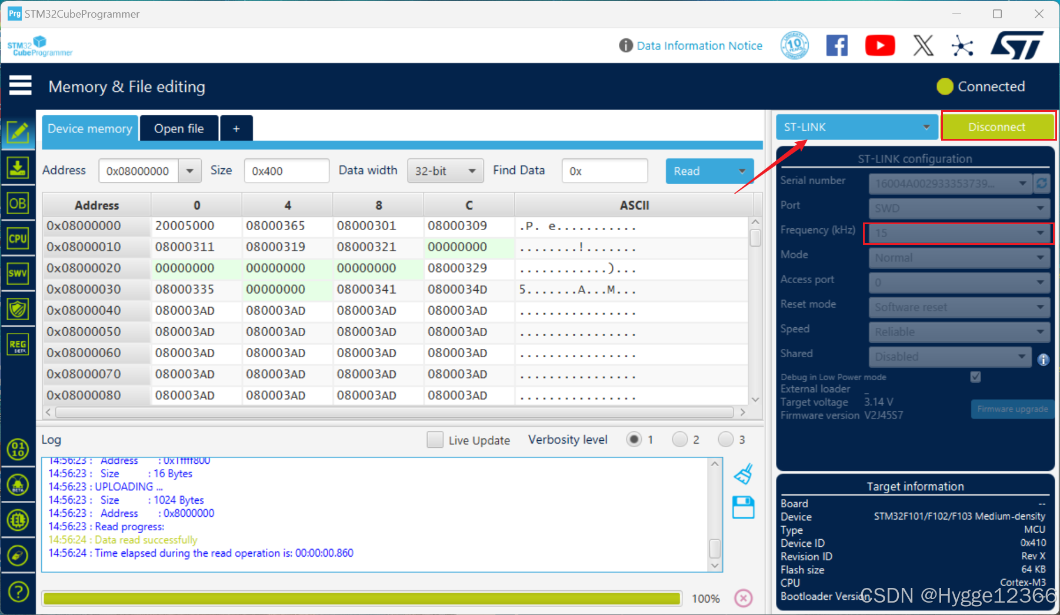This screenshot has height=615, width=1060.
Task: Open the Reset mode dropdown
Action: tap(959, 307)
